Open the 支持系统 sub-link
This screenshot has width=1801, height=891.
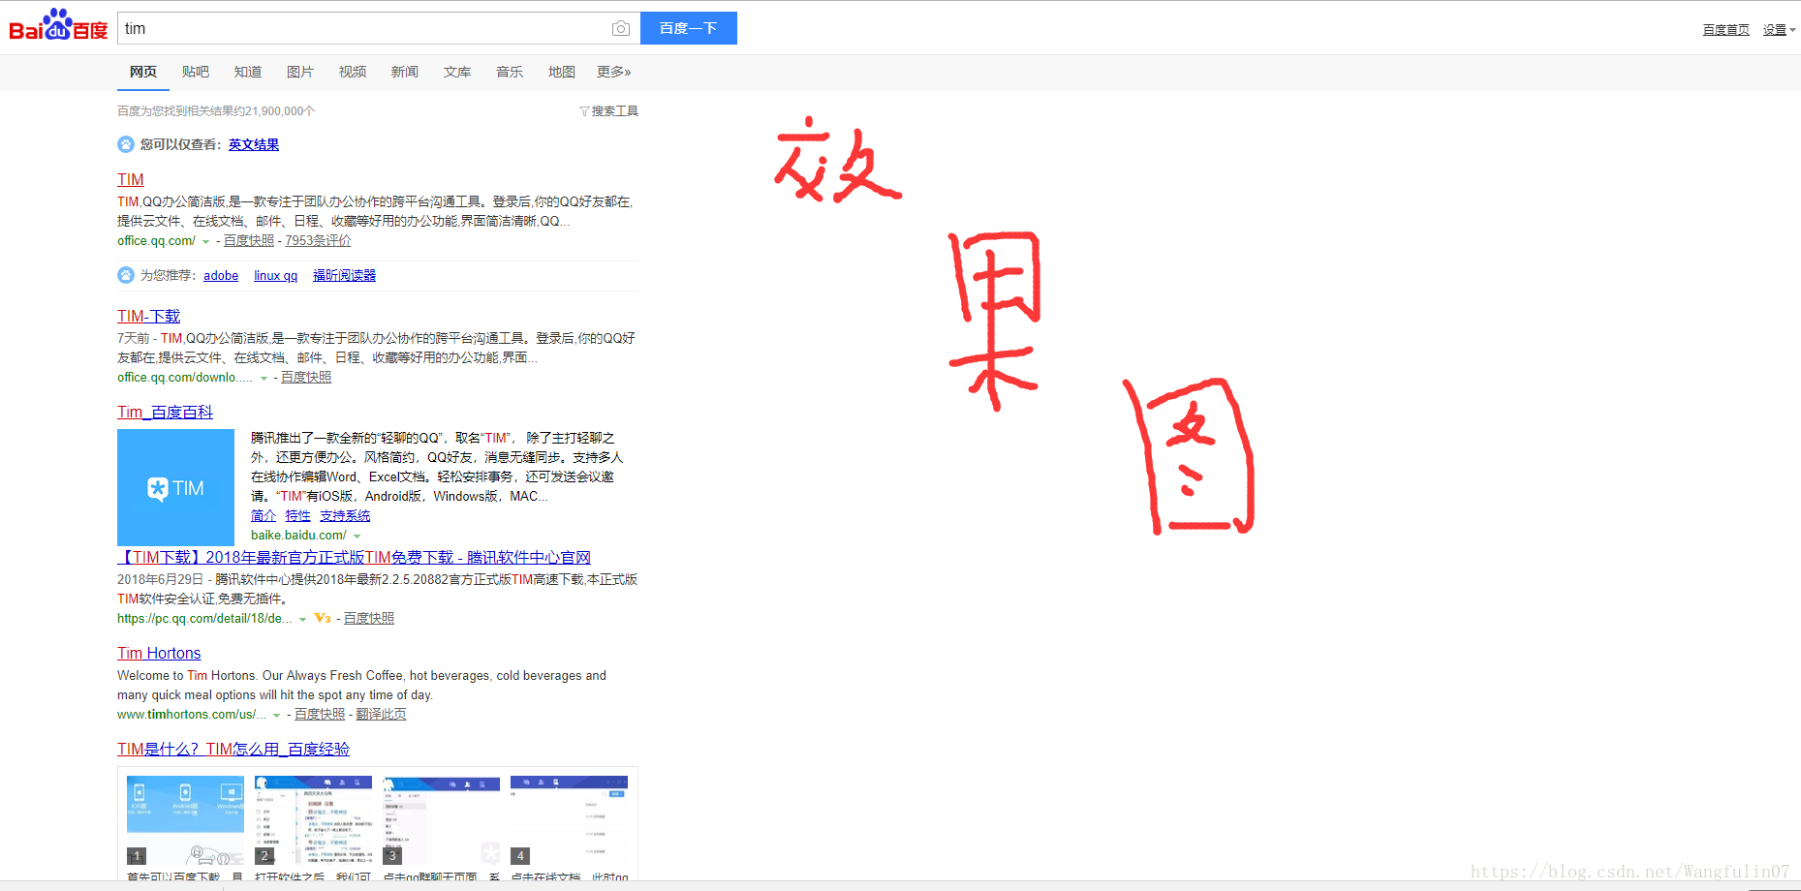coord(345,516)
